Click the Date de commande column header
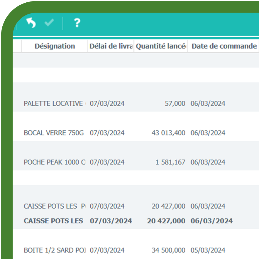The width and height of the screenshot is (259, 259). 224,46
